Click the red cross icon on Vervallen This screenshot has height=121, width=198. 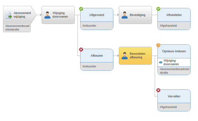158,90
